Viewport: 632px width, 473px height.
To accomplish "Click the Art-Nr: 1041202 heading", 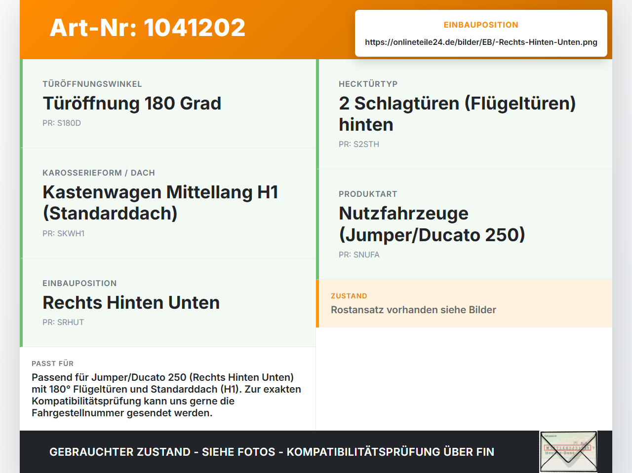I will tap(148, 28).
